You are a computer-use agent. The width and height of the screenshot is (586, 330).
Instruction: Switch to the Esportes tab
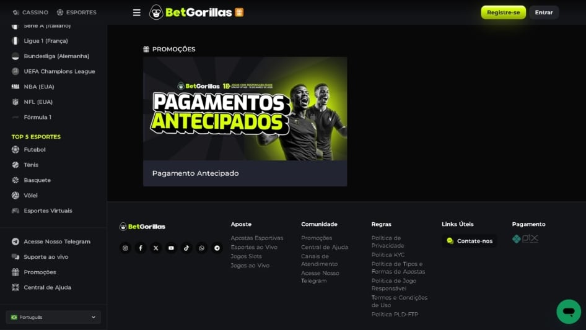76,12
